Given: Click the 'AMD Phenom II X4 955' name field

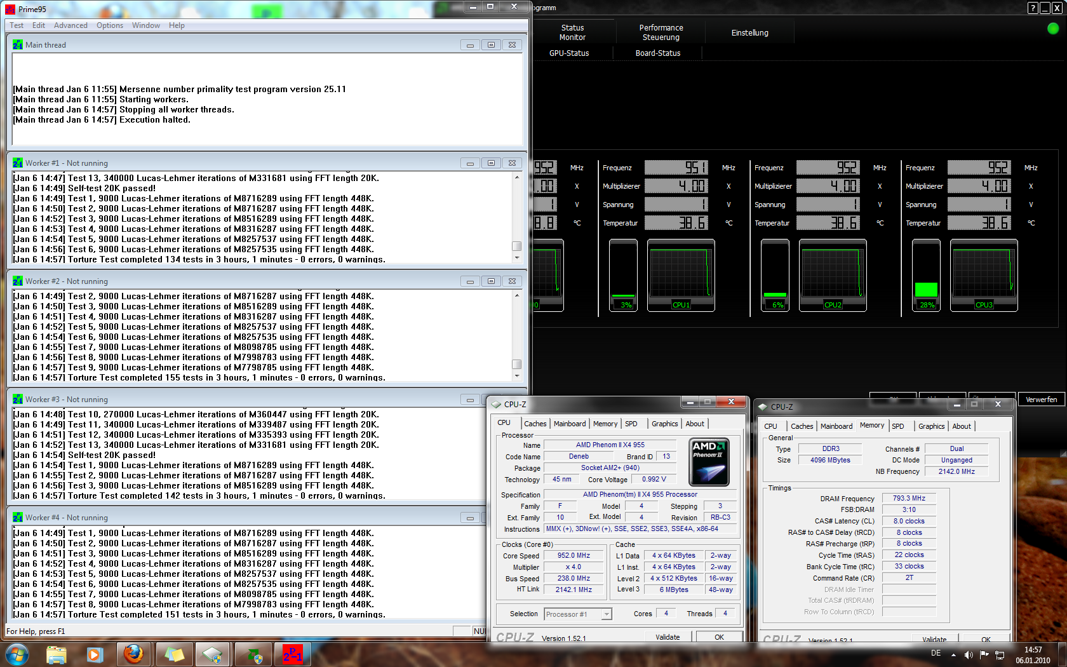Looking at the screenshot, I should pos(610,445).
